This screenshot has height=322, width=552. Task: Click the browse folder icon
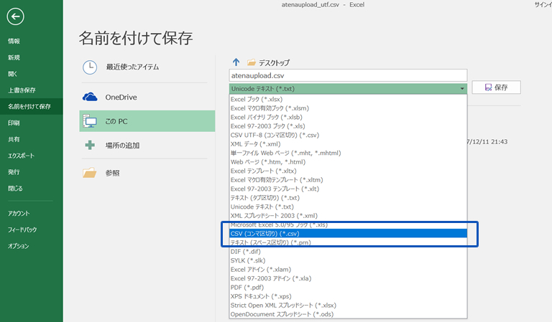click(x=90, y=173)
